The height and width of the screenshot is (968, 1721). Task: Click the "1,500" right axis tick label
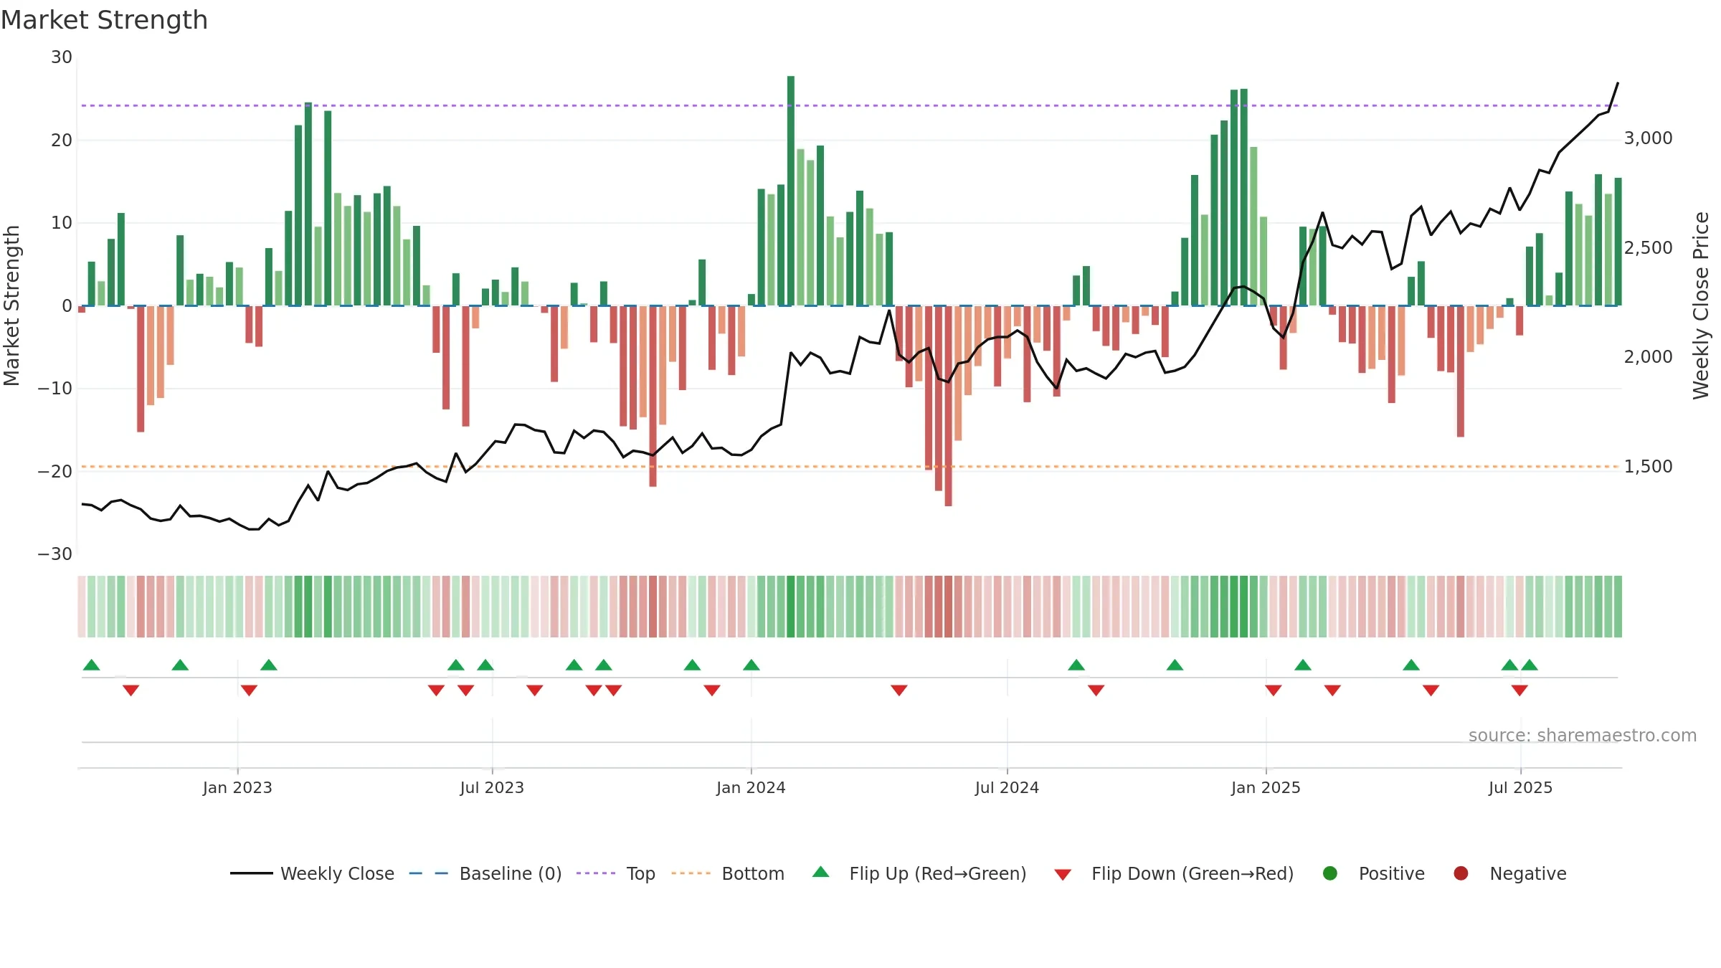(x=1648, y=467)
